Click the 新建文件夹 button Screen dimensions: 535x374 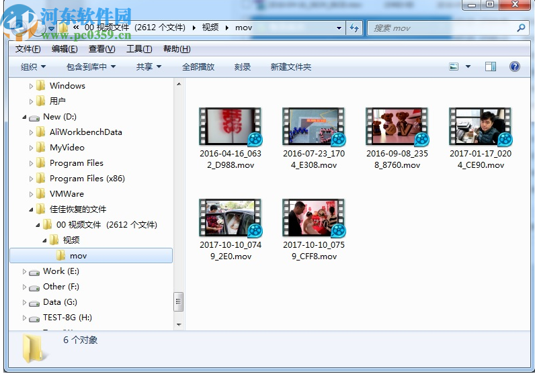point(291,67)
